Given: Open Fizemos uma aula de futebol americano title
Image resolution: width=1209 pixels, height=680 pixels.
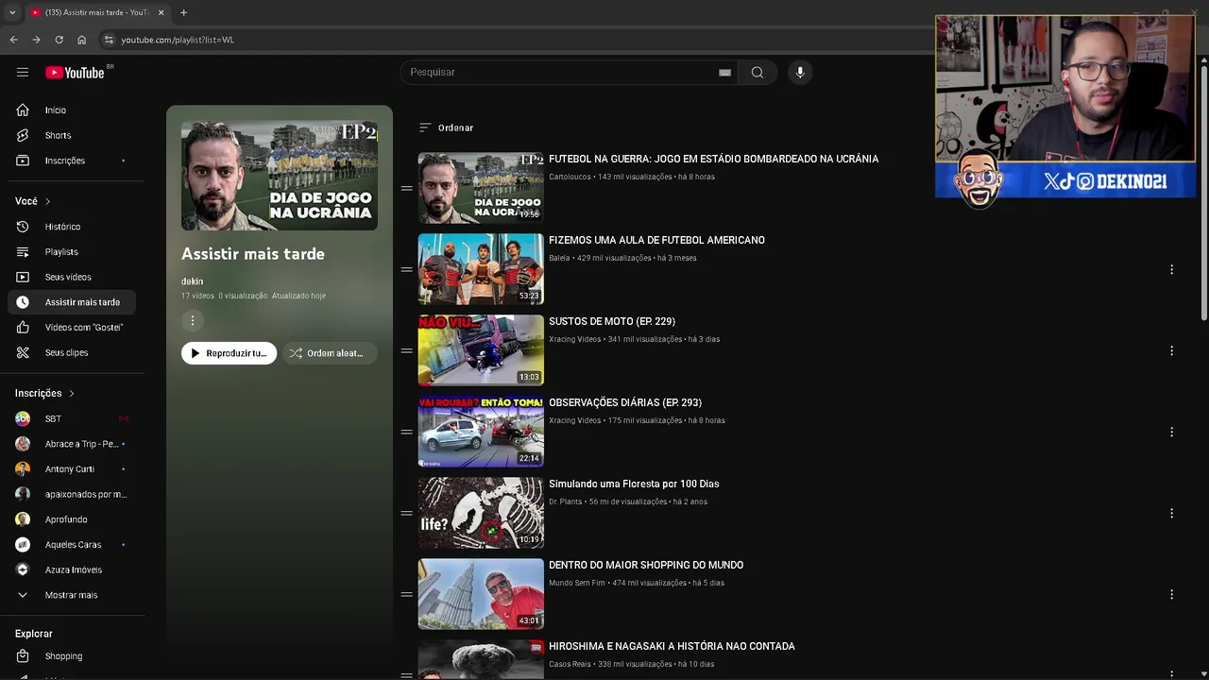Looking at the screenshot, I should [656, 241].
